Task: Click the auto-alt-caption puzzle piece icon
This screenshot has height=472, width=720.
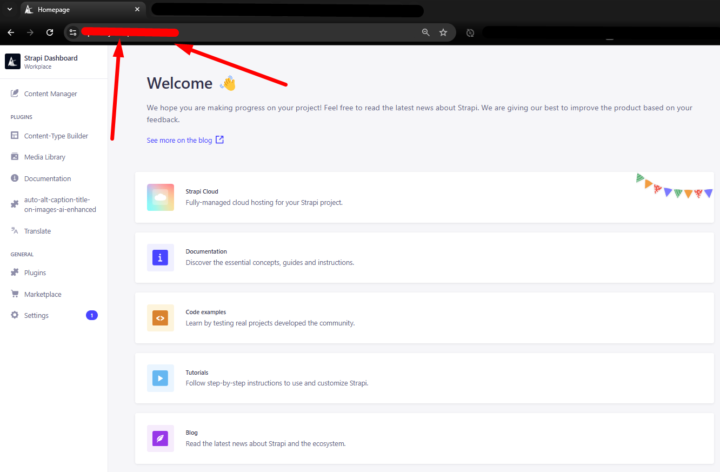Action: tap(15, 204)
